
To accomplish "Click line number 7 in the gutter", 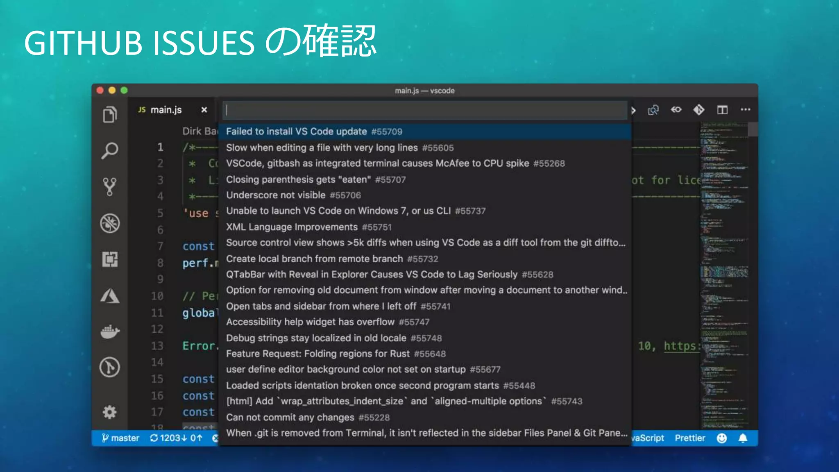I will (x=160, y=246).
